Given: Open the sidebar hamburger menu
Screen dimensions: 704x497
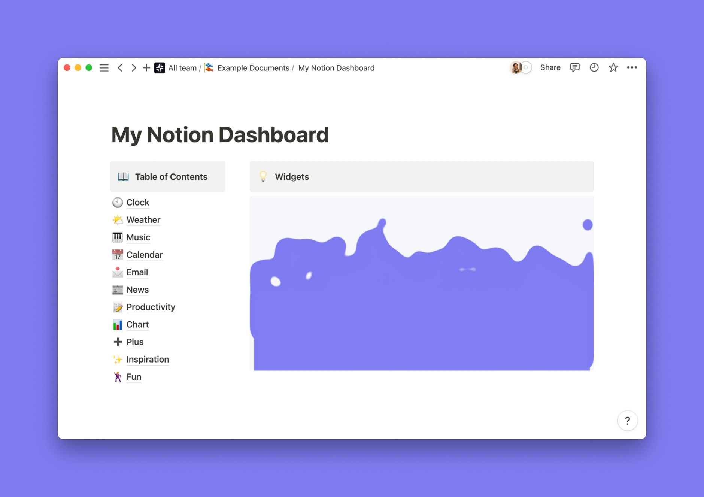Looking at the screenshot, I should pos(104,68).
